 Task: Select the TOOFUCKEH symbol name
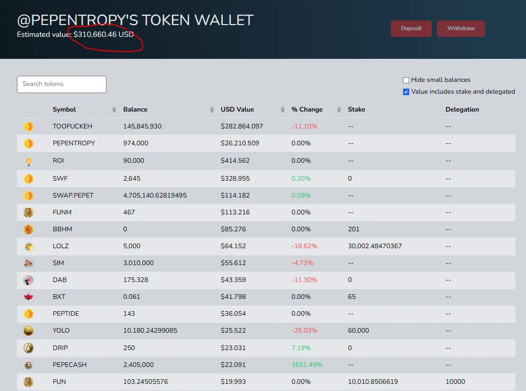pyautogui.click(x=72, y=126)
